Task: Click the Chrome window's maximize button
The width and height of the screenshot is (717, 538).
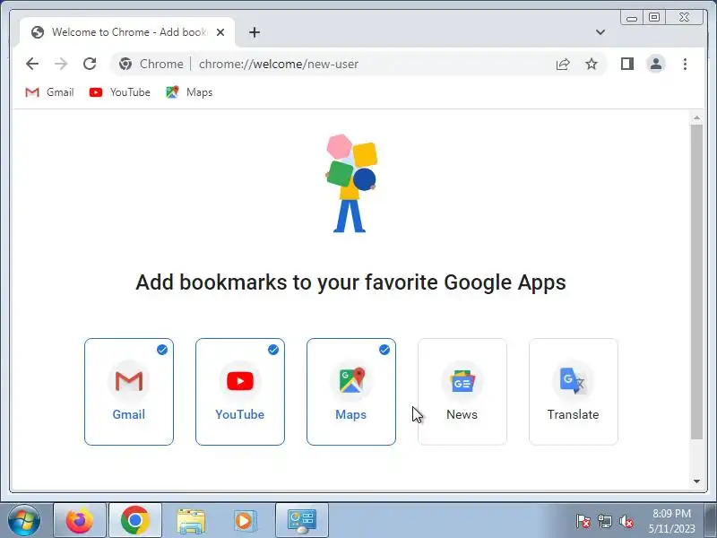Action: pos(654,17)
